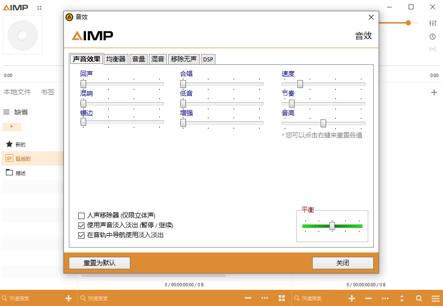
Task: Open the equalizer icon in main window
Action: click(x=433, y=23)
